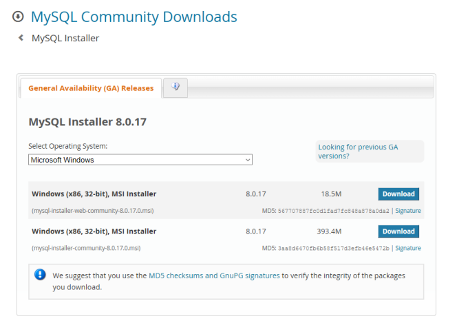Open the Looking for previous GA versions link

coord(358,152)
